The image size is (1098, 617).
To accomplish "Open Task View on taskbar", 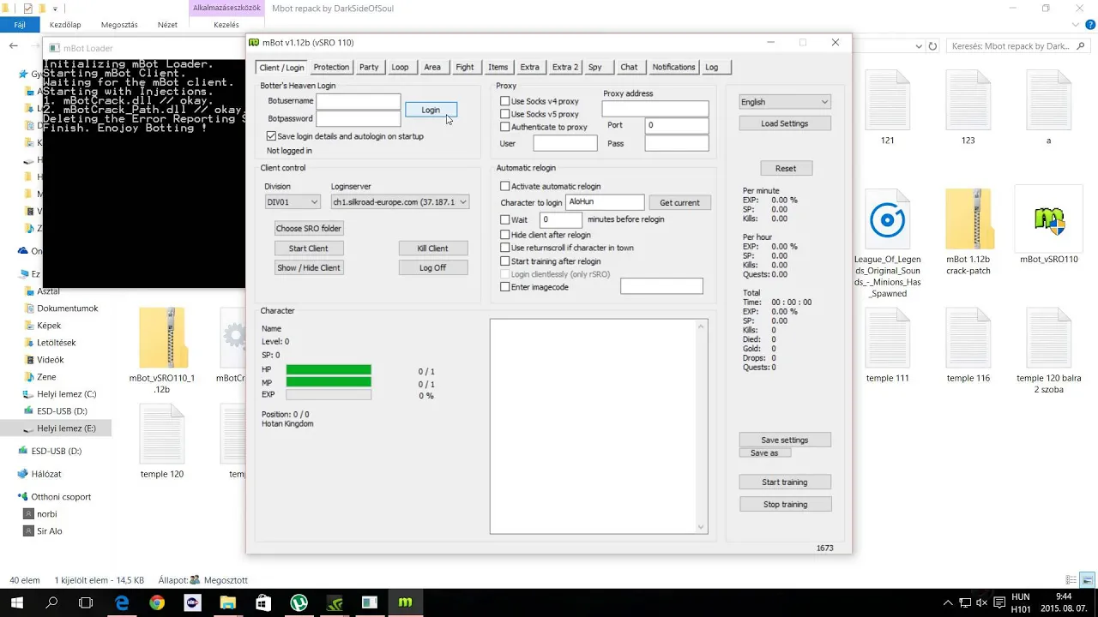I will pos(86,602).
